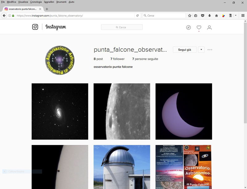Go to browser home page icon
This screenshot has height=189, width=247.
coord(216,16)
